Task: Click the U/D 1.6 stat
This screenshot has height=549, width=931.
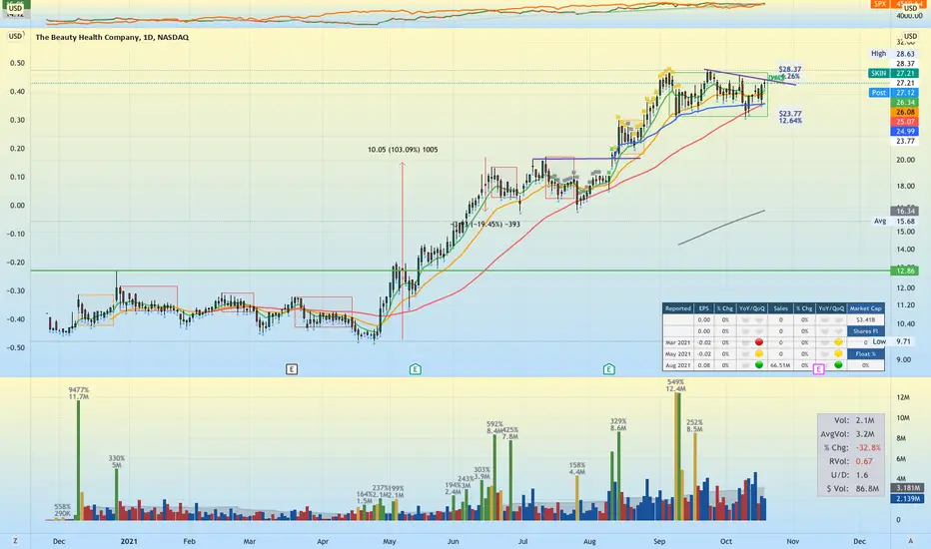Action: pyautogui.click(x=849, y=475)
